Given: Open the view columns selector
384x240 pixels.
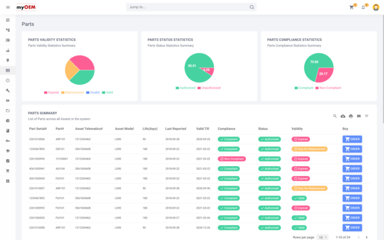Looking at the screenshot, I should click(359, 116).
